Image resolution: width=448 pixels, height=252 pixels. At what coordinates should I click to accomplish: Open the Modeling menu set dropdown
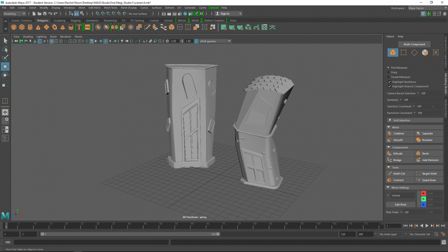point(15,14)
